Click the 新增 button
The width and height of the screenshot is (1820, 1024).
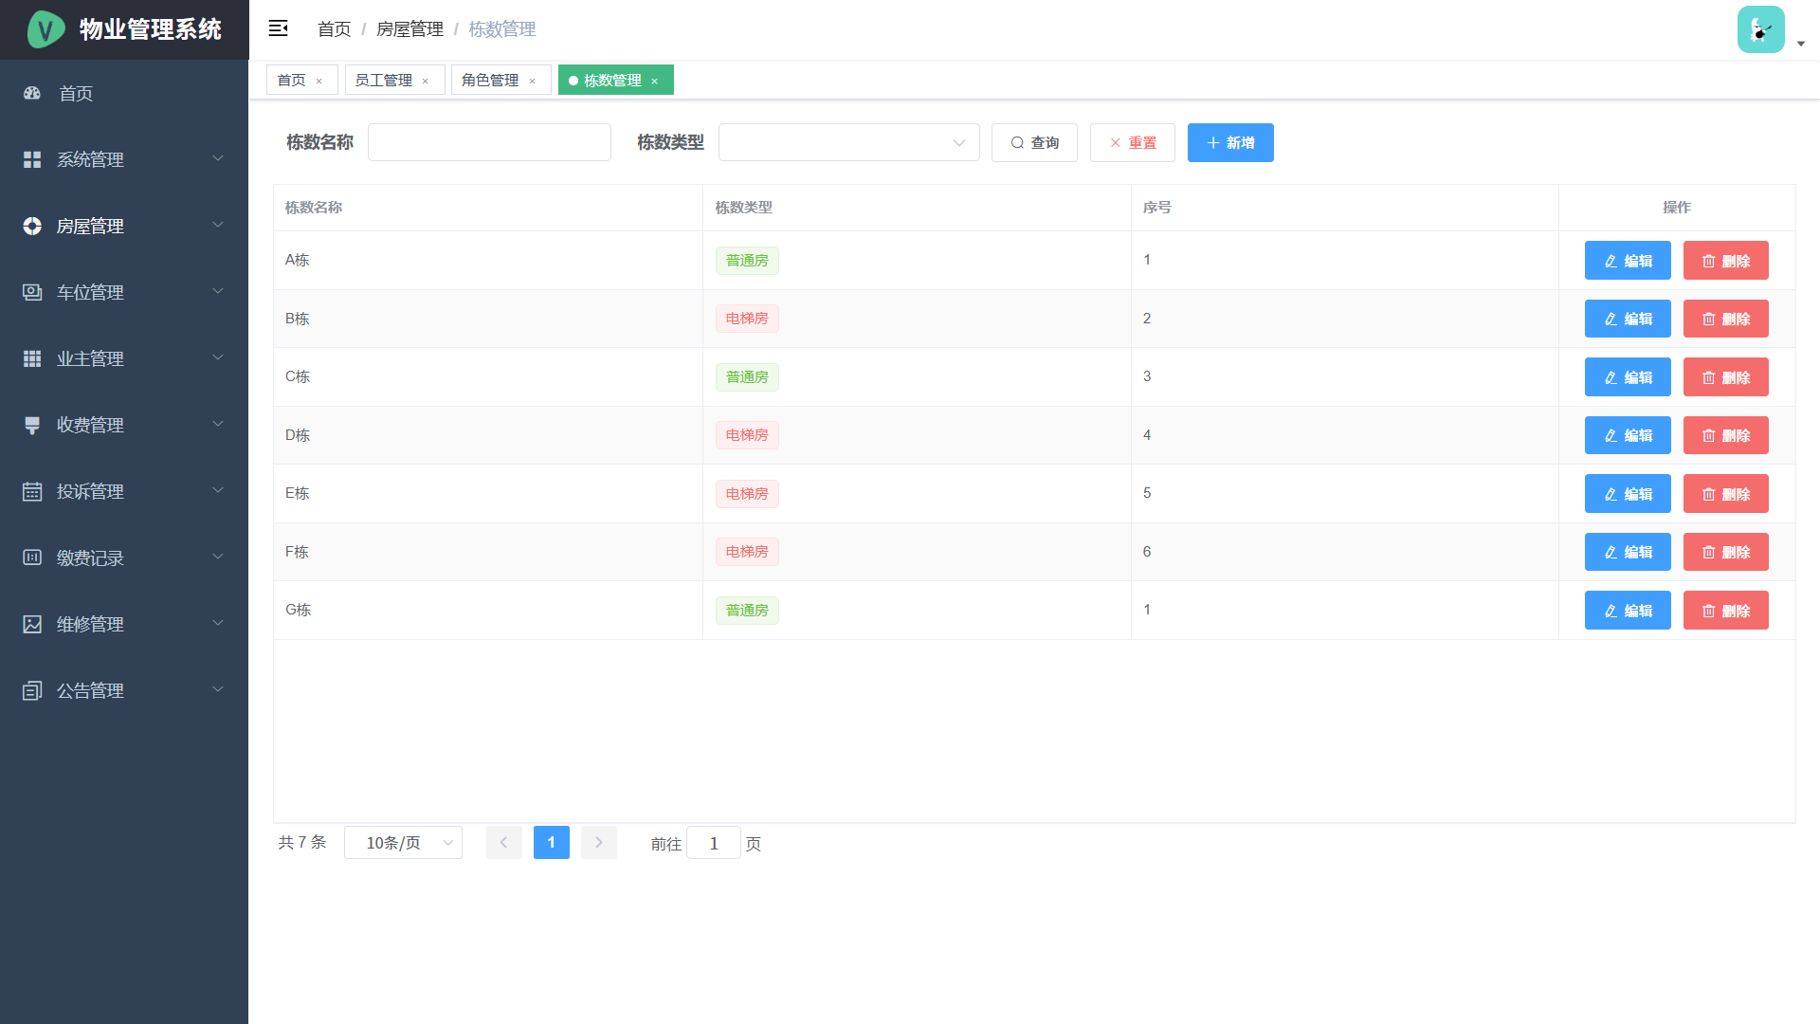(1229, 142)
